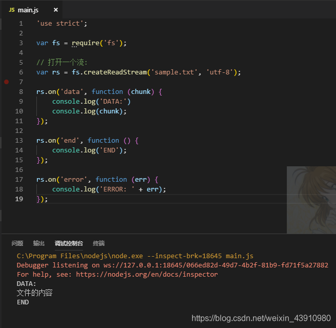
Task: Close the main.js editor tab
Action: click(x=56, y=10)
